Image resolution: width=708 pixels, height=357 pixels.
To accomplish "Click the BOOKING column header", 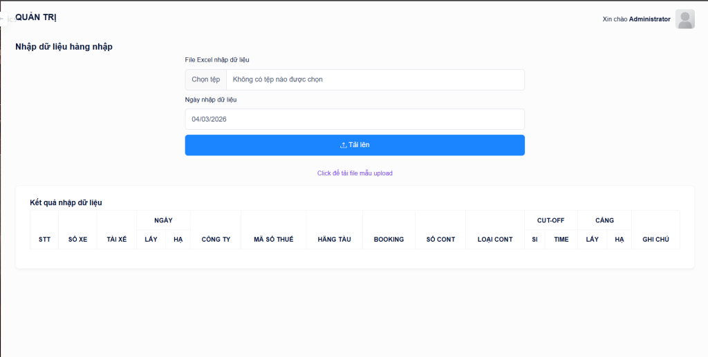I will [x=389, y=239].
